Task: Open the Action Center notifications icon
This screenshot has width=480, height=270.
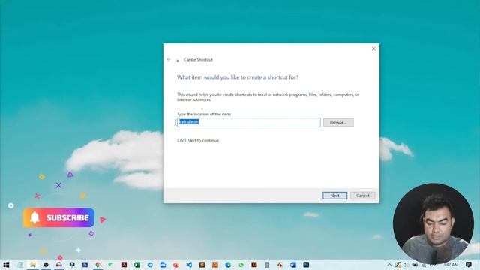Action: click(x=469, y=265)
